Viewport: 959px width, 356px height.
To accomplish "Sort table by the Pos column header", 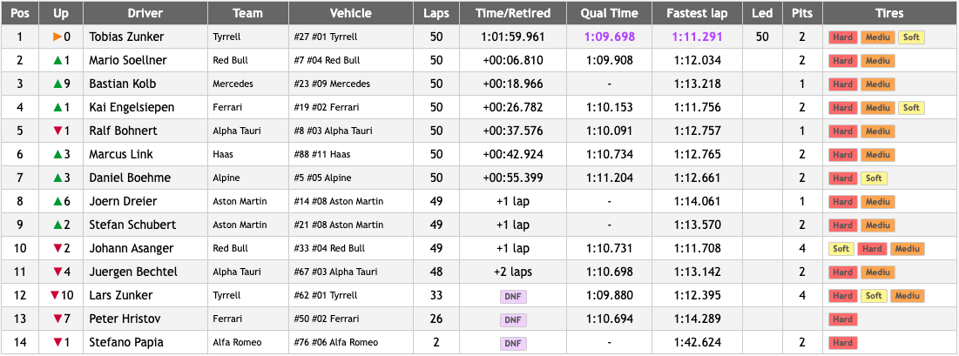I will [x=19, y=13].
